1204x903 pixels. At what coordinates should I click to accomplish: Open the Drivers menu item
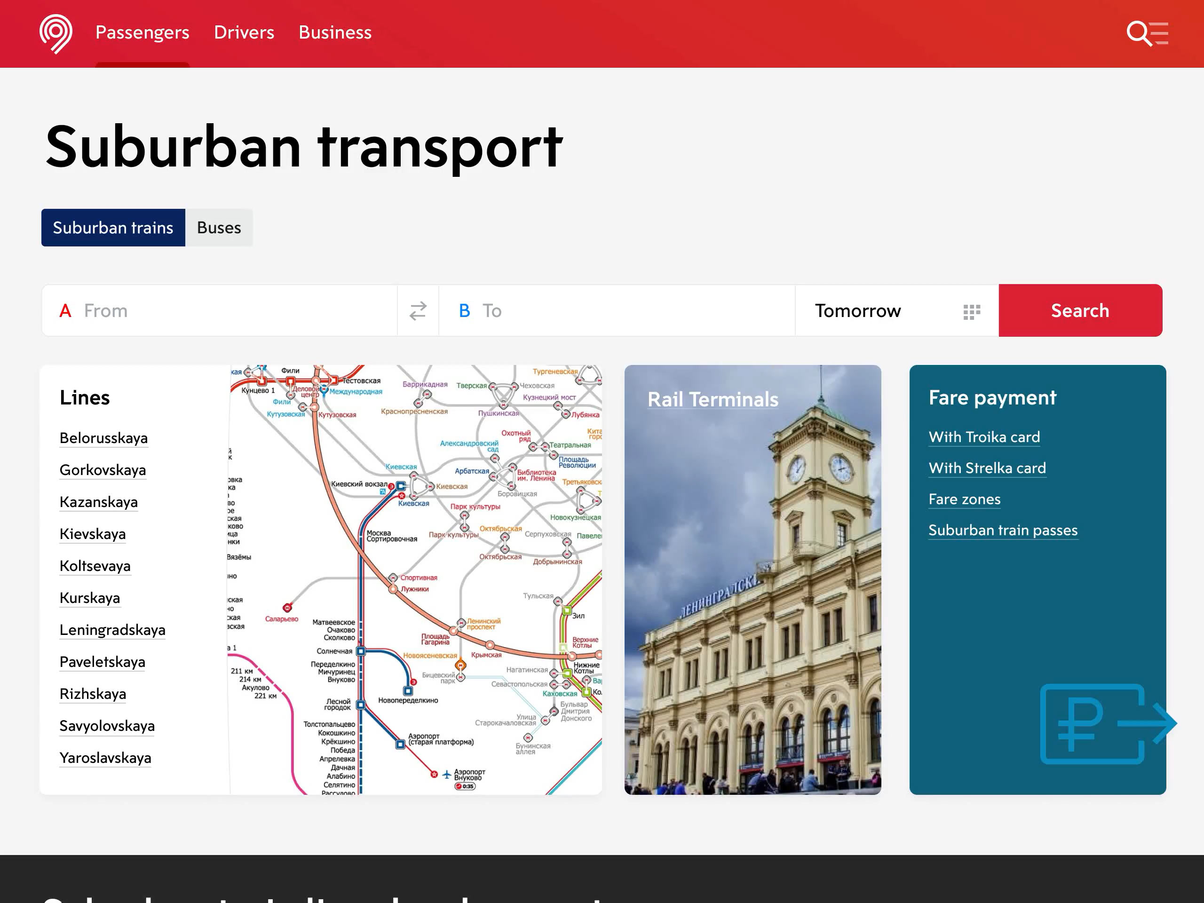pyautogui.click(x=244, y=32)
